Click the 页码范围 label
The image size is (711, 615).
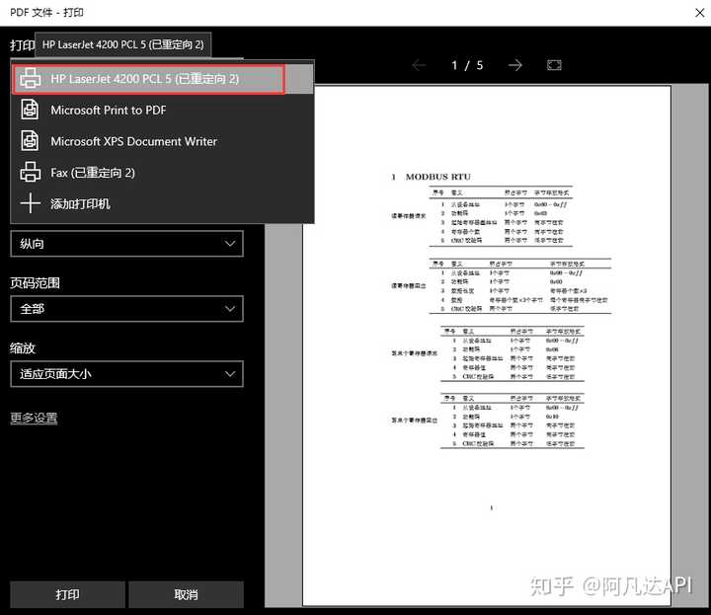(35, 283)
